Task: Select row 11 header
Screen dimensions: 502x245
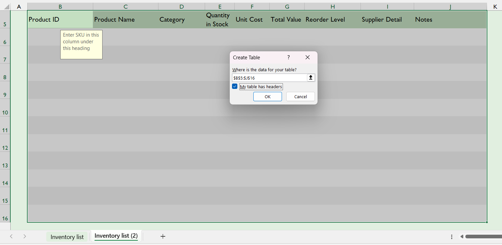Action: (x=5, y=125)
